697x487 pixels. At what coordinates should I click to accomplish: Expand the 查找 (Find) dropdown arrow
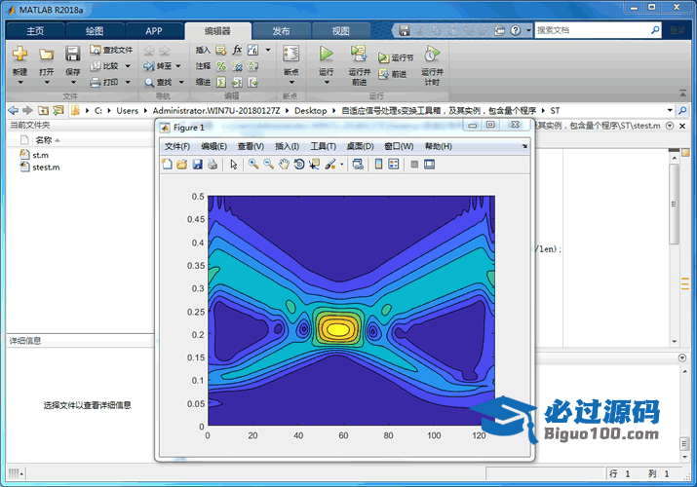[181, 83]
